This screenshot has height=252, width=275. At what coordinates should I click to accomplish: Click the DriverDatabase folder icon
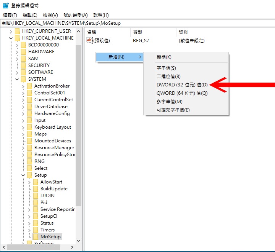click(x=30, y=107)
